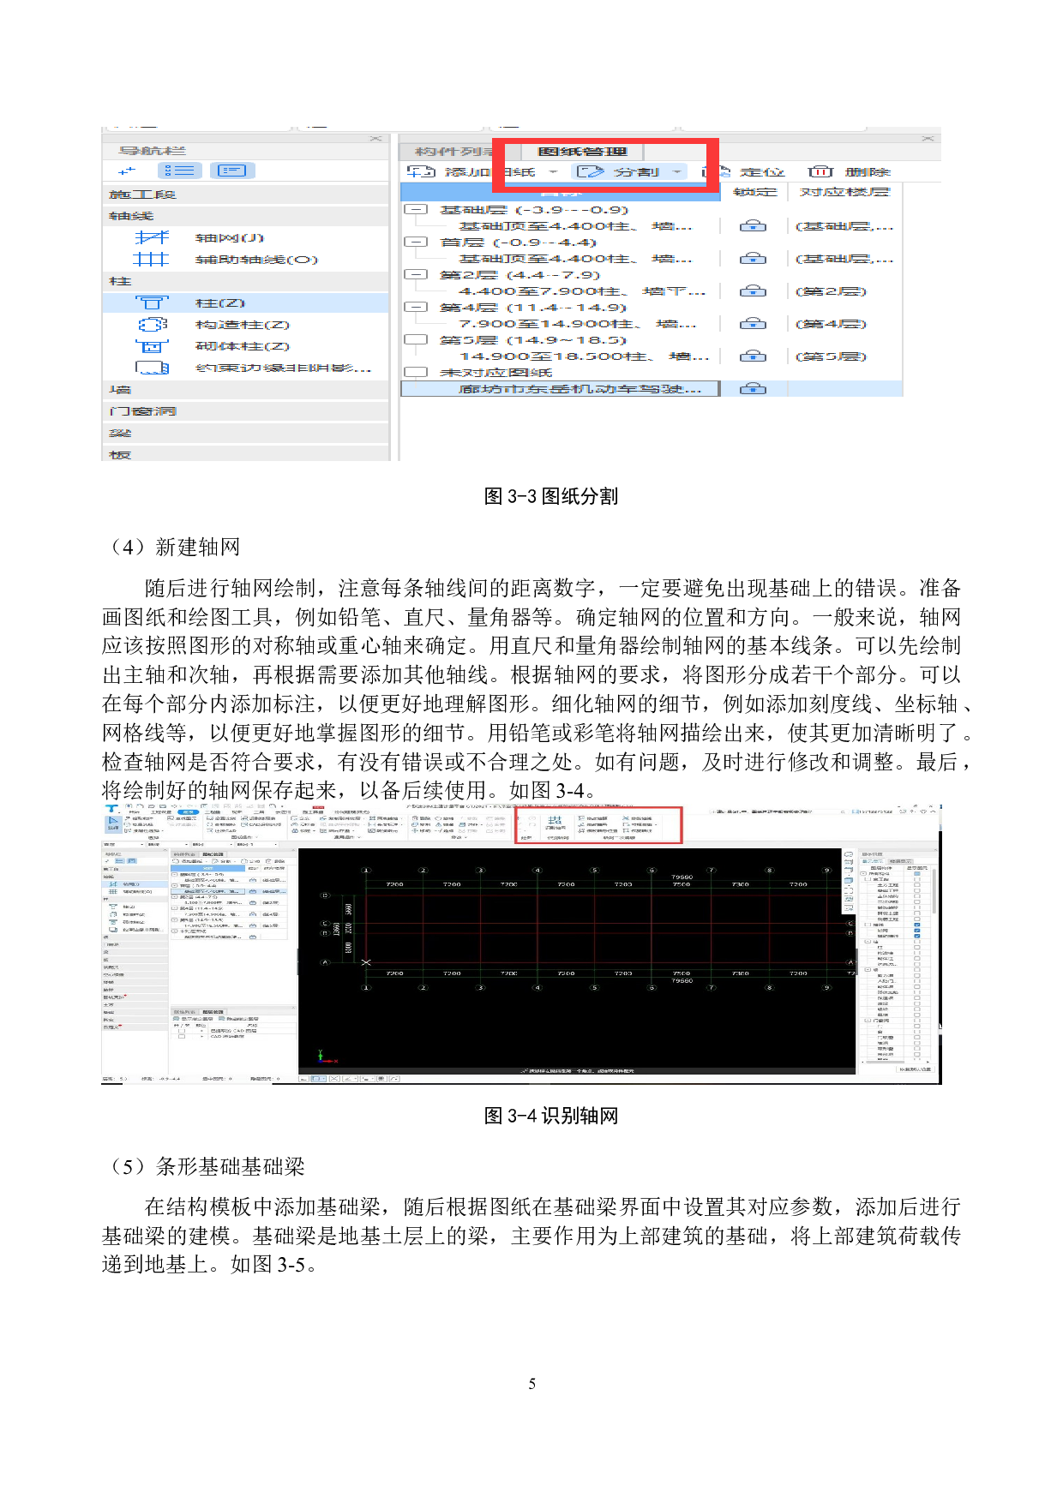
Task: Toggle lock for 第2层 drawing row
Action: 753,291
